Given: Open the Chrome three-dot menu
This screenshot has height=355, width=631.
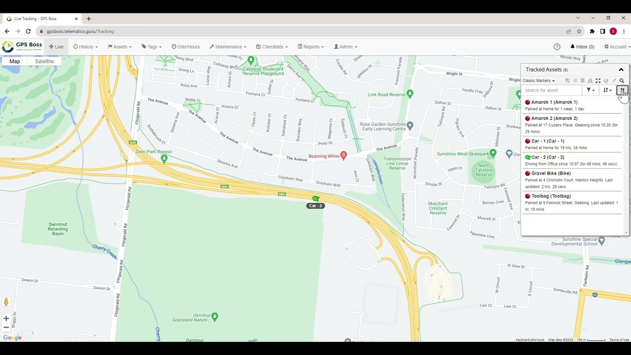Looking at the screenshot, I should [624, 32].
